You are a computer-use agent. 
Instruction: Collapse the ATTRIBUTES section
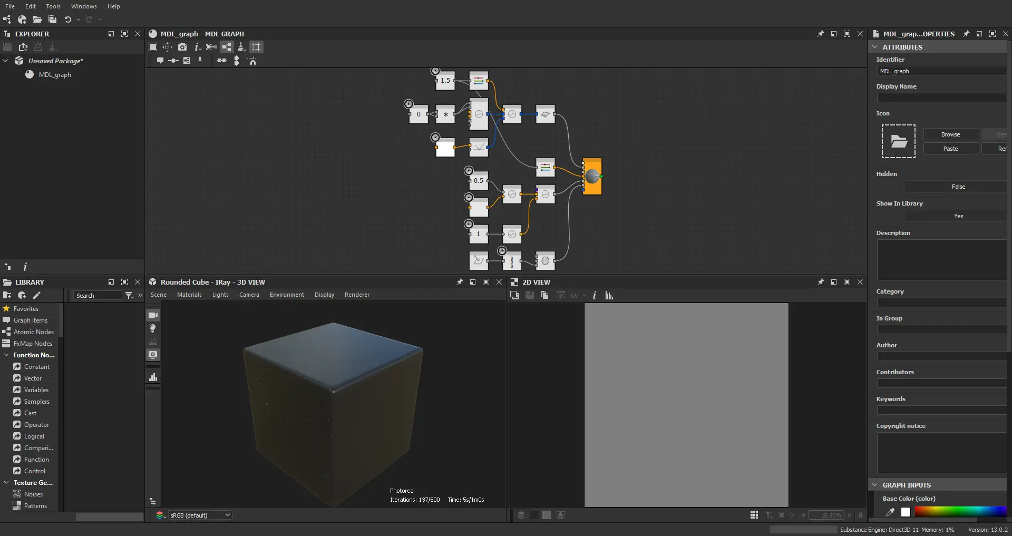pos(875,47)
